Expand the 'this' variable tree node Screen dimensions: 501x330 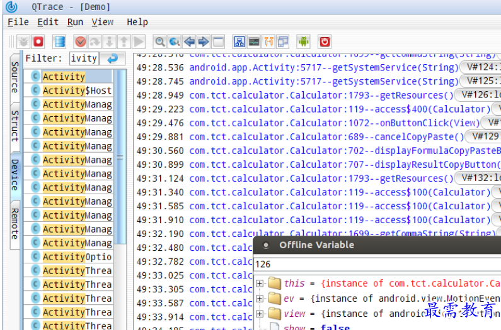coord(260,283)
